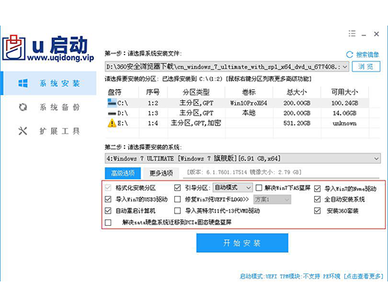Viewport: 388px width, 307px height.
Task: Click the 启动模式:UEFI status text
Action: pos(258,276)
